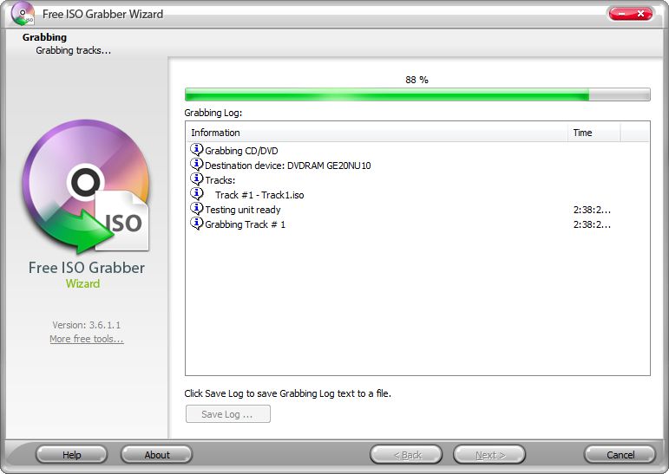Viewport: 669px width, 474px height.
Task: Click the info icon beside Destination device row
Action: [196, 165]
